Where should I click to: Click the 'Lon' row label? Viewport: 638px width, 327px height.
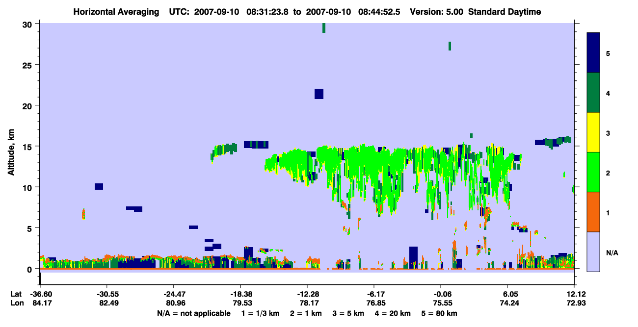pos(16,303)
